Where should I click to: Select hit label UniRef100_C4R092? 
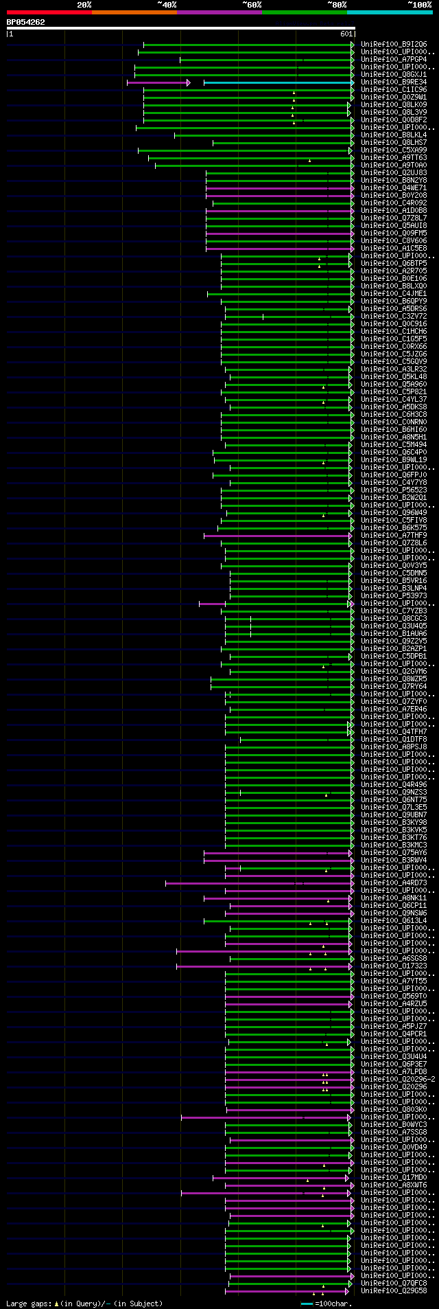click(x=394, y=203)
